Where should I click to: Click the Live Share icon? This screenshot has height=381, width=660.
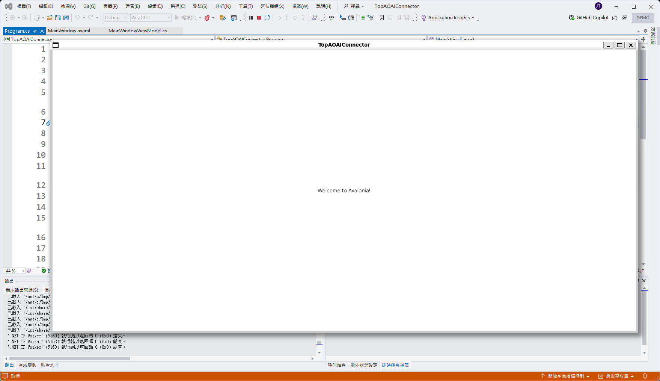615,18
